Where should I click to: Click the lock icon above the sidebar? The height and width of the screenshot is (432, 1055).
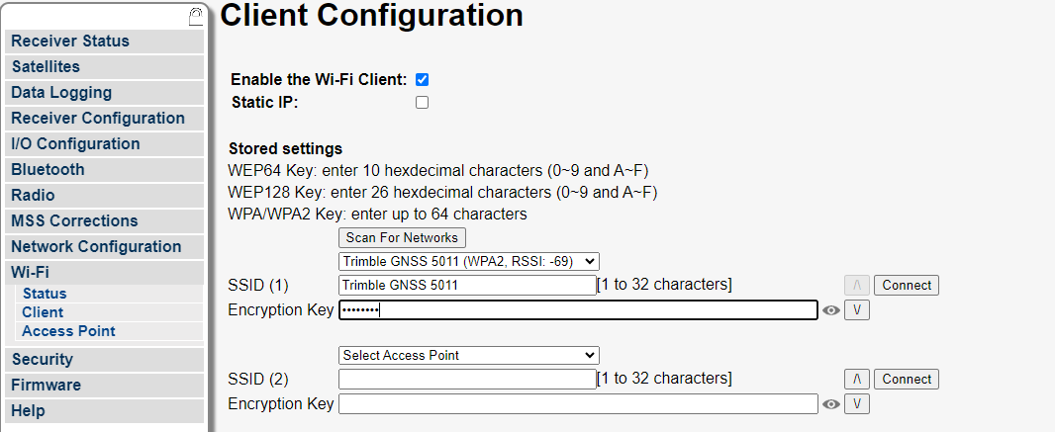[195, 17]
